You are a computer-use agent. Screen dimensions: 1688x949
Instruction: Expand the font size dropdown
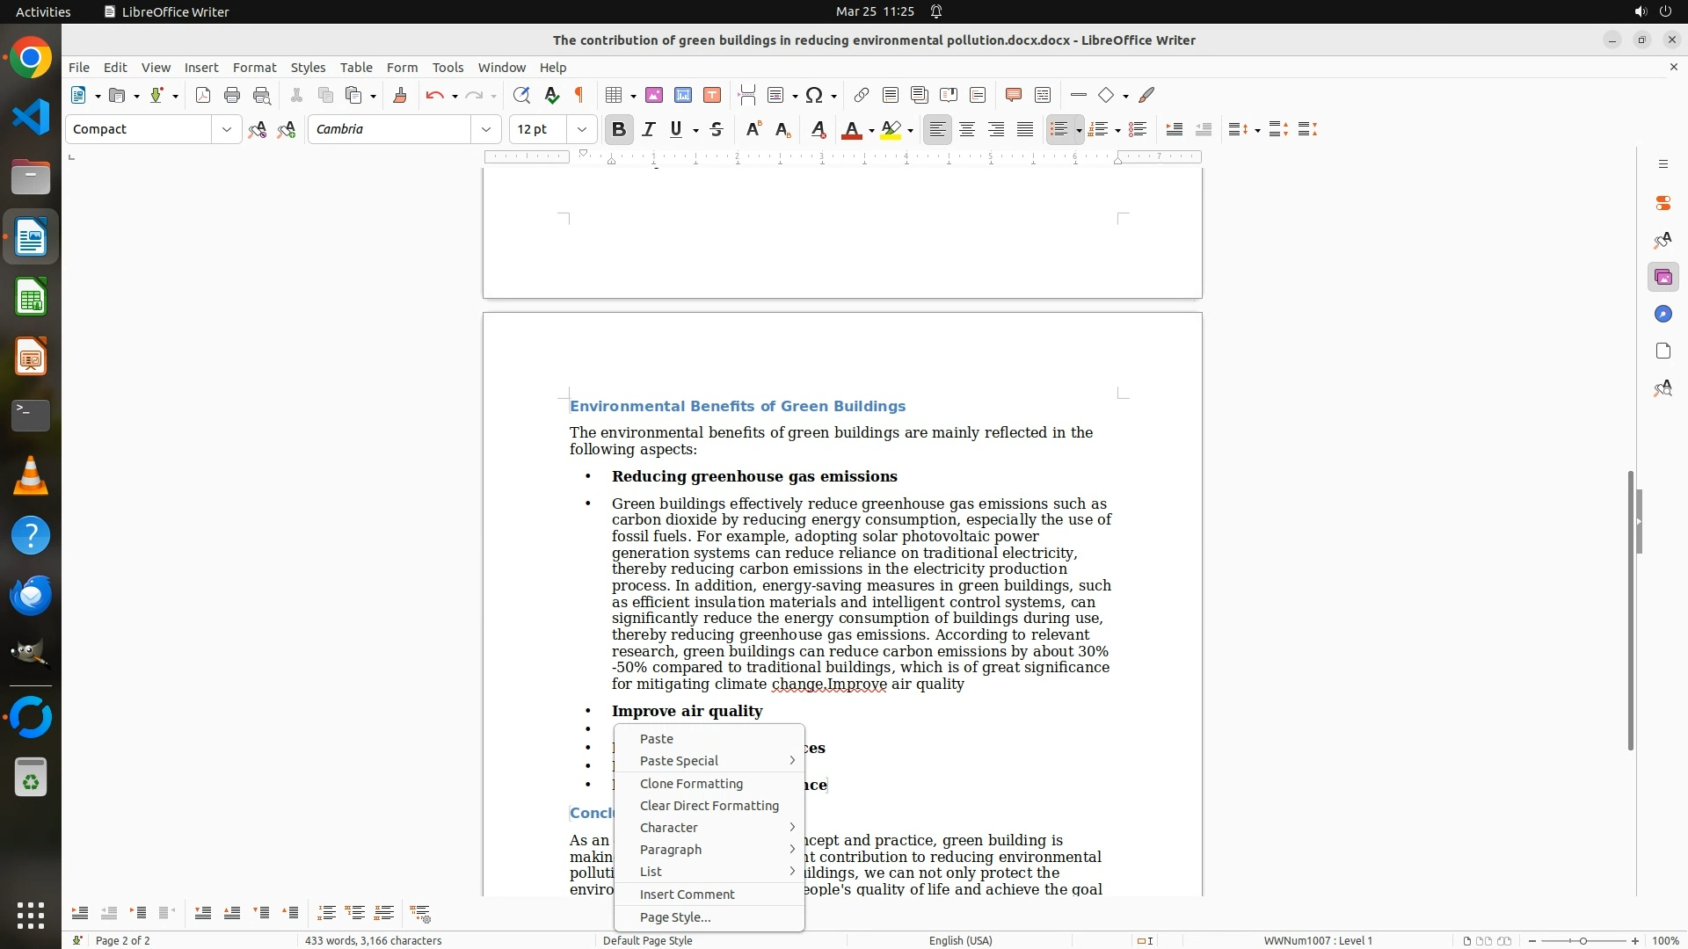(x=582, y=129)
